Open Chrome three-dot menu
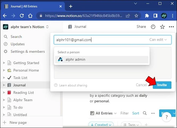Screen dimensions: 177x128 [x=172, y=16]
